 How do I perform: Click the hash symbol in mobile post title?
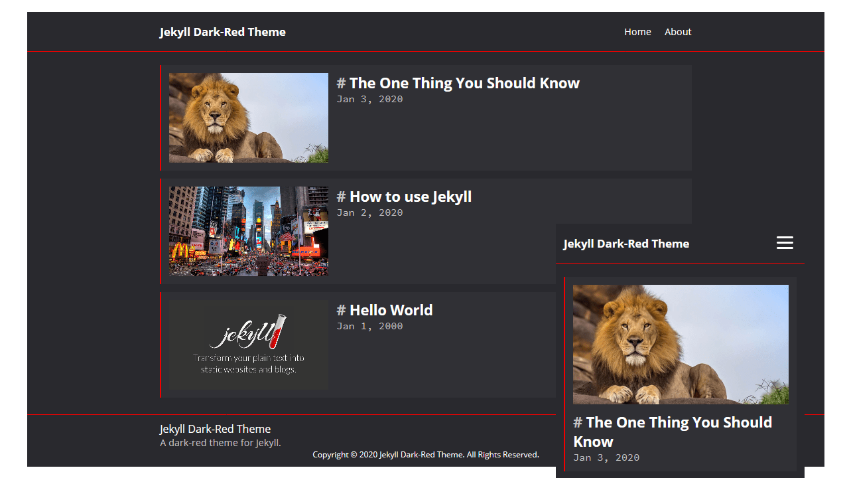(578, 422)
